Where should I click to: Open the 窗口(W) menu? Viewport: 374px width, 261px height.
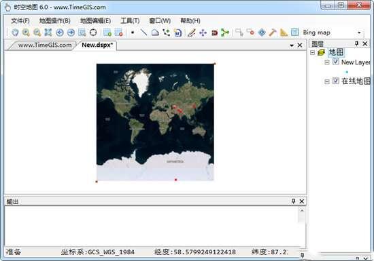160,21
